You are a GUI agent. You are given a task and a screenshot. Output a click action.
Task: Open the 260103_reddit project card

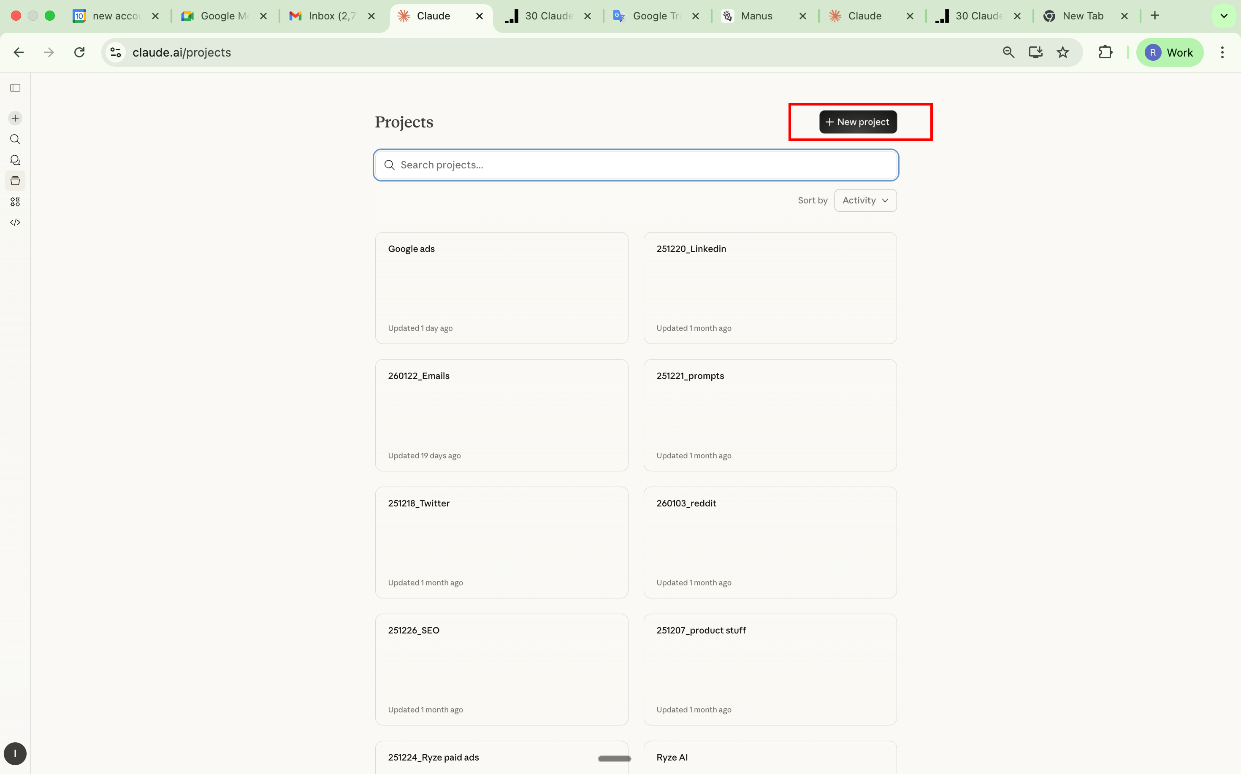pyautogui.click(x=770, y=542)
